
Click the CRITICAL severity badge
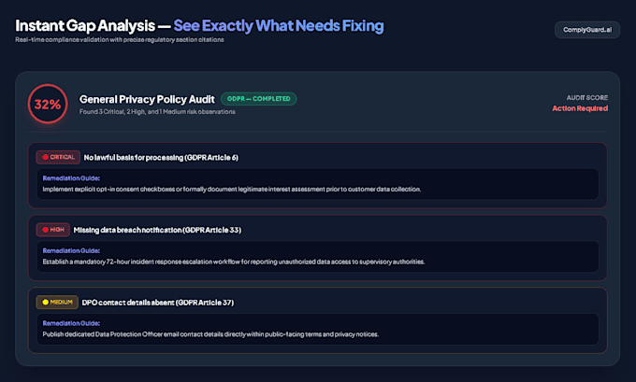point(58,157)
